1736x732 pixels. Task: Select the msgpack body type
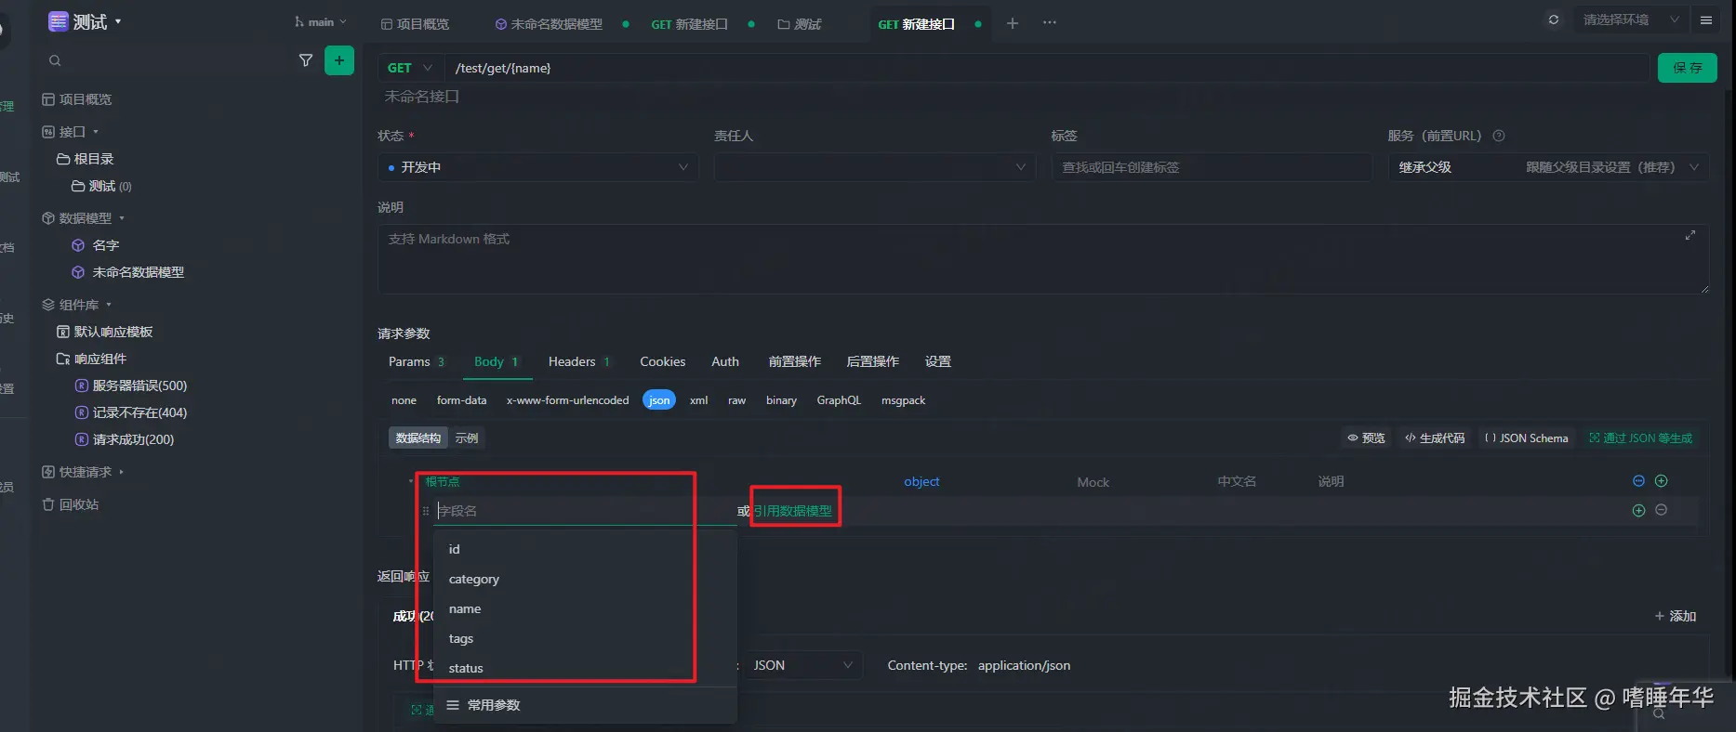(903, 400)
